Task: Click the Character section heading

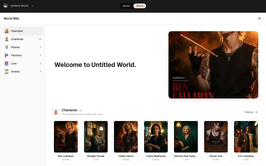Action: tap(69, 110)
